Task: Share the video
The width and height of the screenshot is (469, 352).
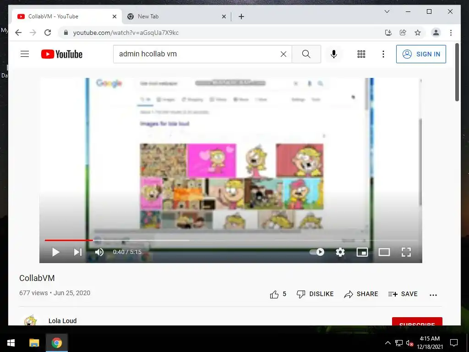Action: click(361, 294)
